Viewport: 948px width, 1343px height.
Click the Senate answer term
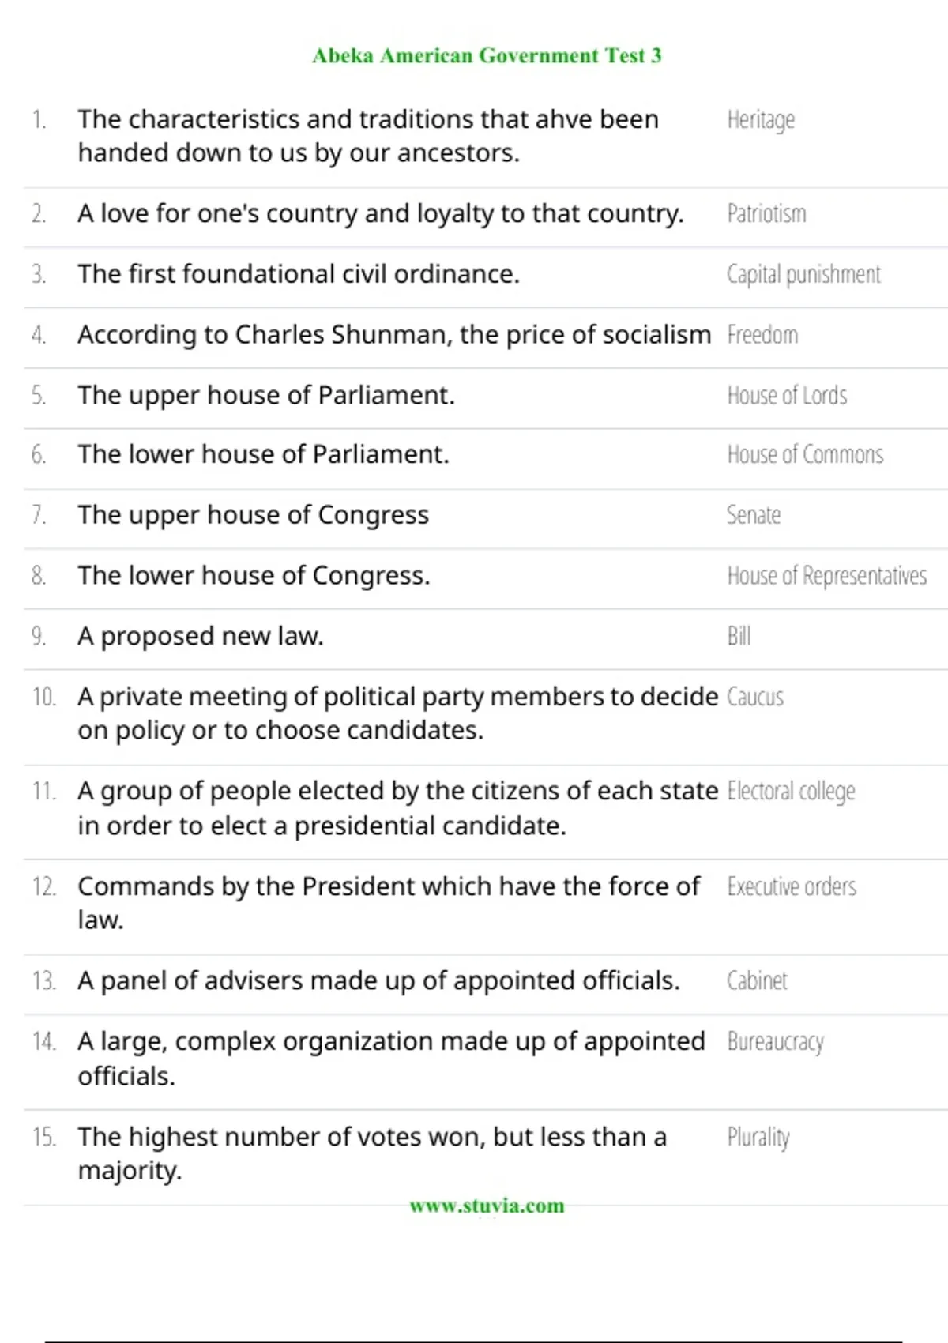pos(754,515)
